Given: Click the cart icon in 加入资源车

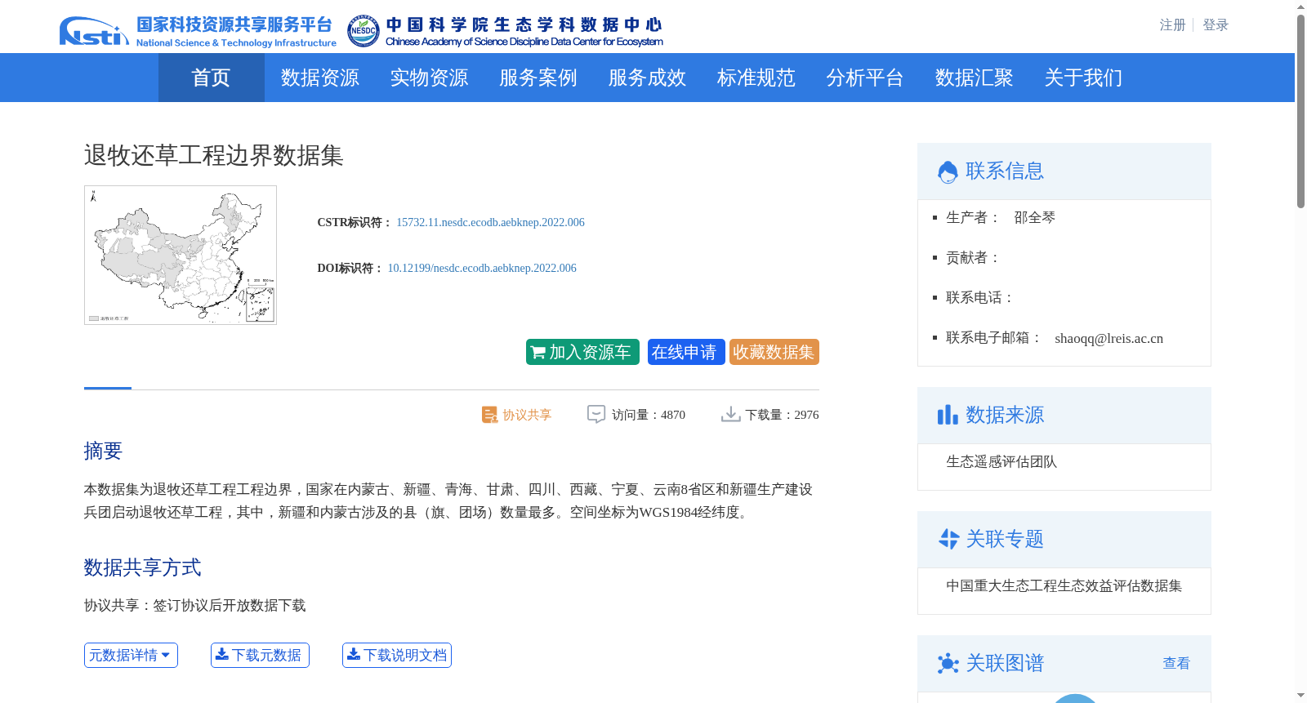Looking at the screenshot, I should coord(538,353).
